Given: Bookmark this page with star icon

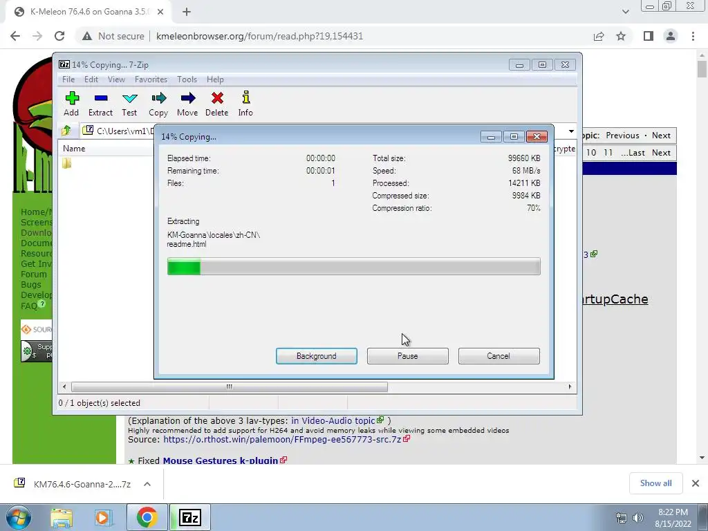Looking at the screenshot, I should (x=621, y=36).
